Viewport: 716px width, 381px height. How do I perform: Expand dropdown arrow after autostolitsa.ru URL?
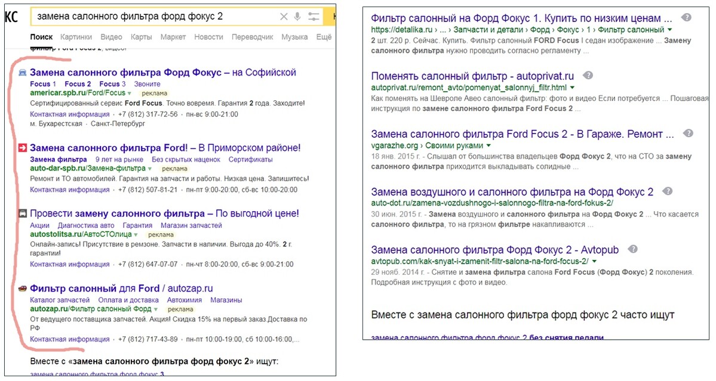(136, 235)
